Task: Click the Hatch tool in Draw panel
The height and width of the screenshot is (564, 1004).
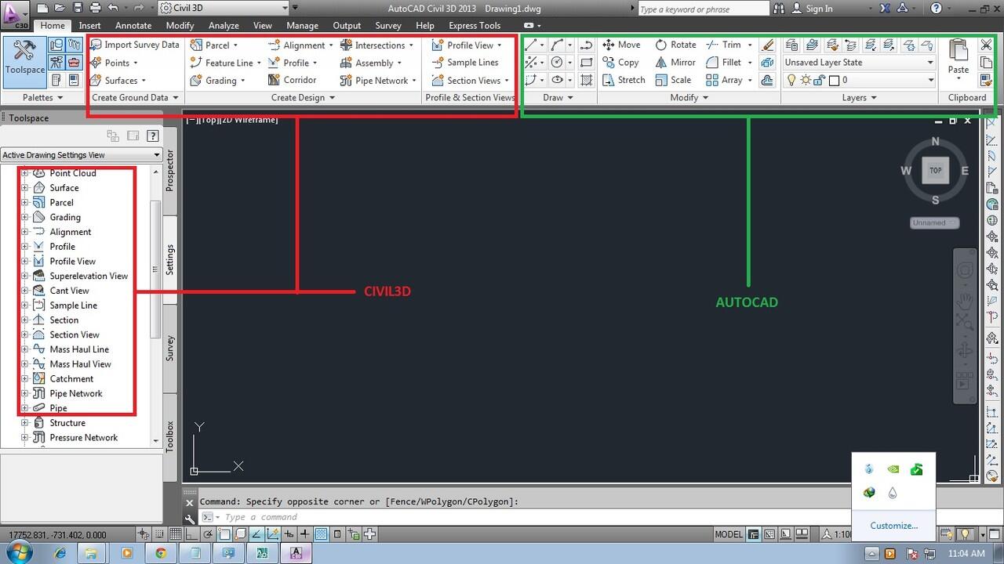Action: [587, 80]
